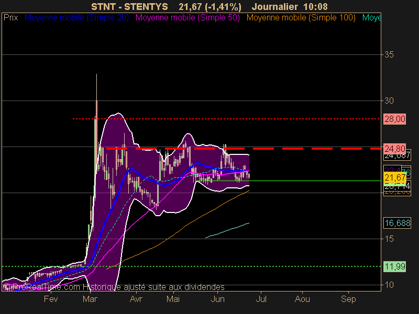Click the green 11,99 price label

[x=395, y=266]
